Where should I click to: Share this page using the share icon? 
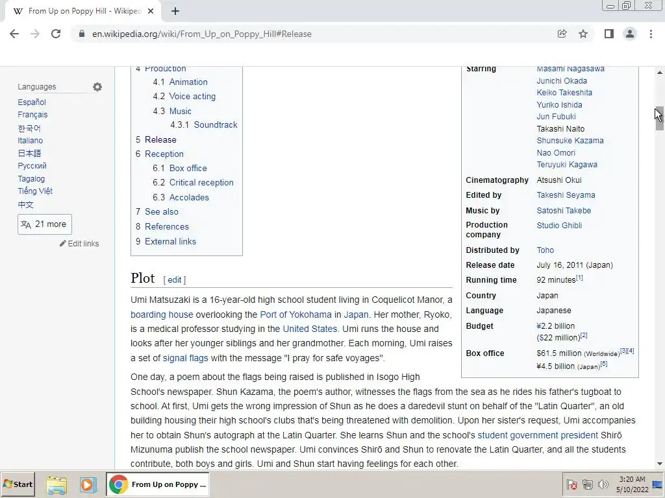(562, 34)
